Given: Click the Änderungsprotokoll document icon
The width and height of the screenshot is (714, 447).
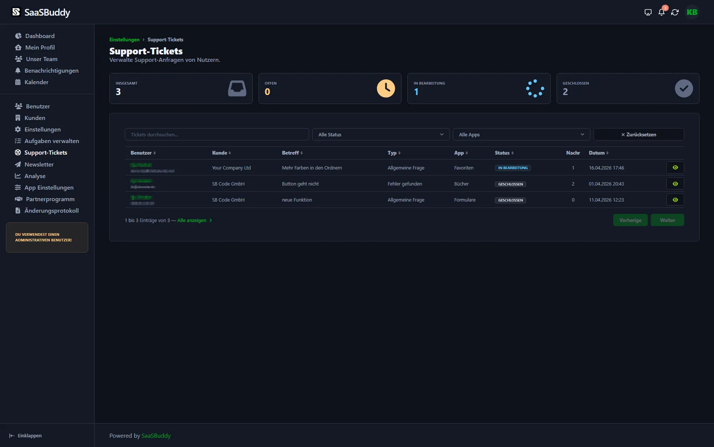Looking at the screenshot, I should [18, 210].
